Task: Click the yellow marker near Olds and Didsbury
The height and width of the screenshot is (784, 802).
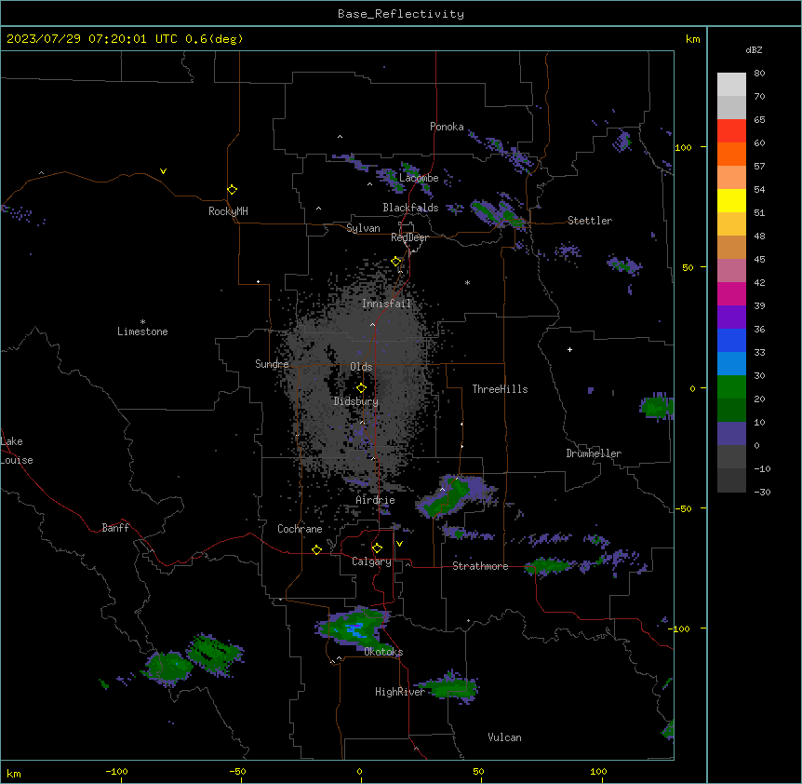Action: [361, 388]
